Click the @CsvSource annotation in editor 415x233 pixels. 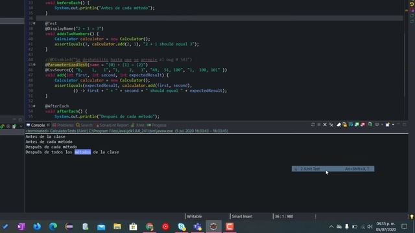(x=57, y=70)
